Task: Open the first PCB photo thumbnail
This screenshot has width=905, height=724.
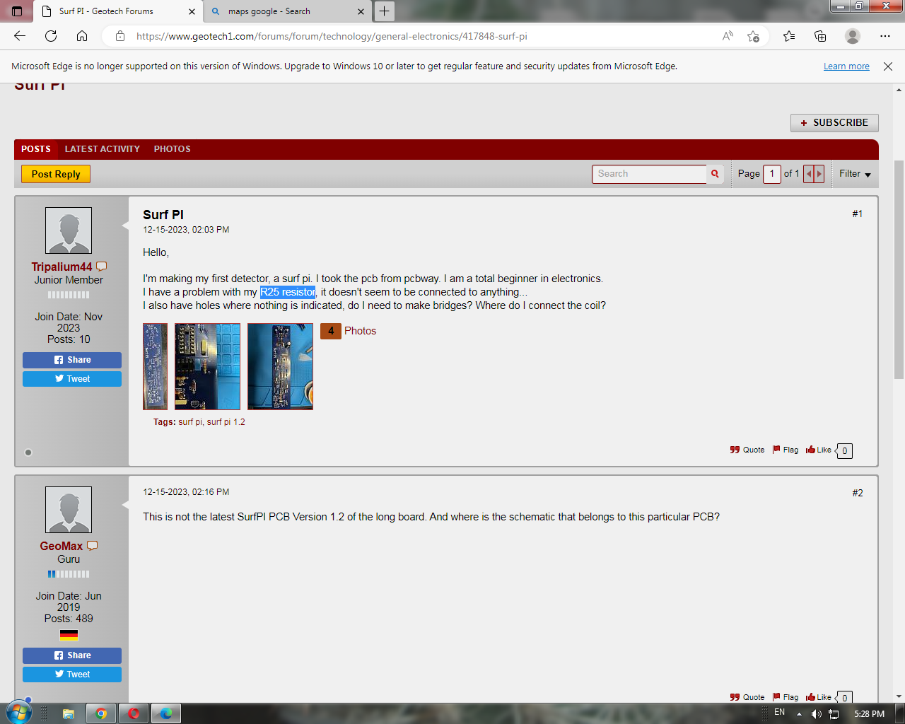Action: (156, 367)
